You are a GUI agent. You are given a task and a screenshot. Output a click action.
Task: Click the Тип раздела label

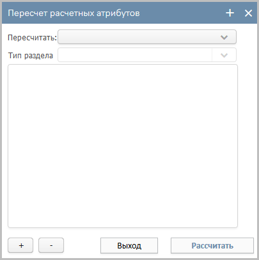click(x=31, y=56)
